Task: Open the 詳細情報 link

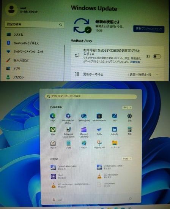Action: click(135, 62)
